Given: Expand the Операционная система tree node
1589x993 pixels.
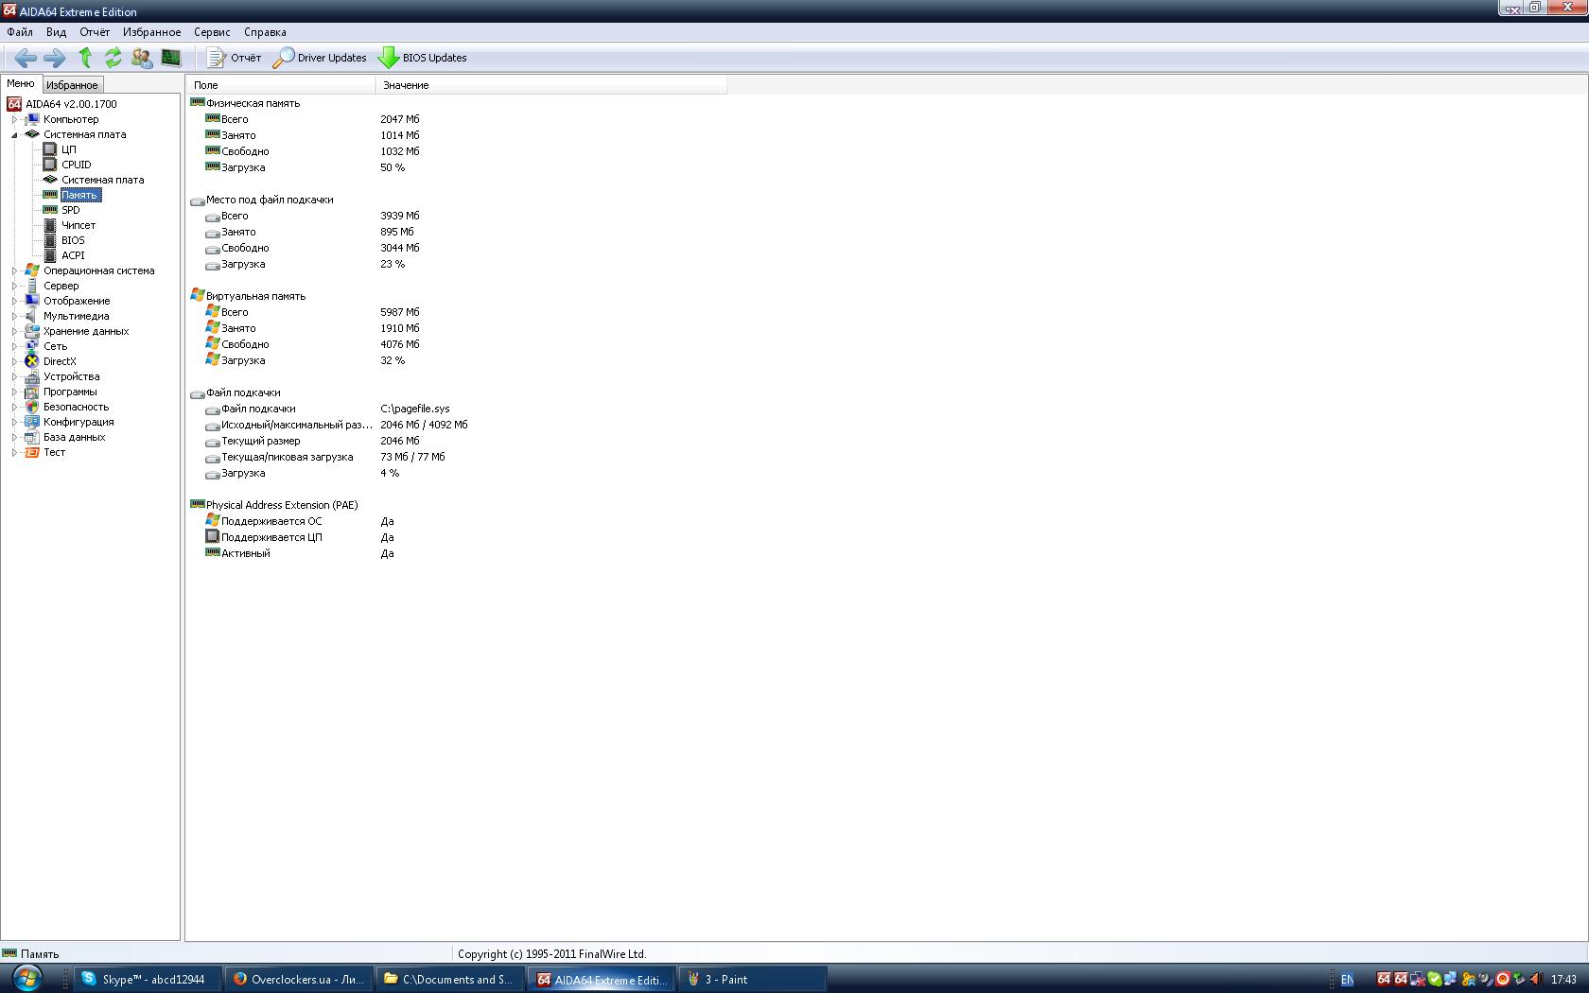Looking at the screenshot, I should 14,270.
